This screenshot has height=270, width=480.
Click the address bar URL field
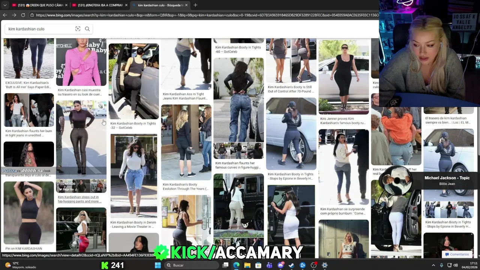[x=206, y=15]
